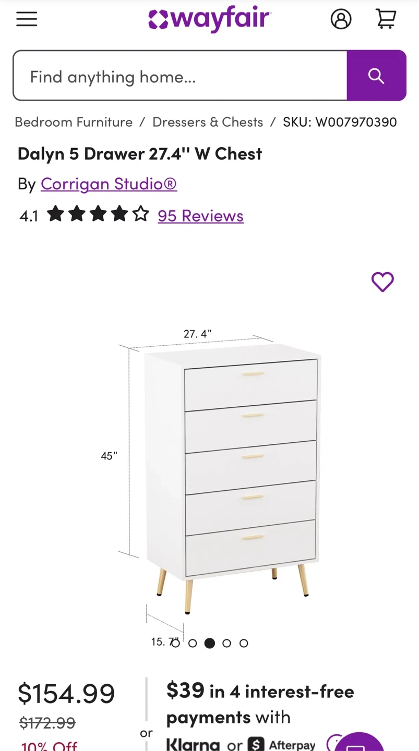Image resolution: width=419 pixels, height=751 pixels.
Task: Select the first image carousel dot
Action: pos(176,643)
